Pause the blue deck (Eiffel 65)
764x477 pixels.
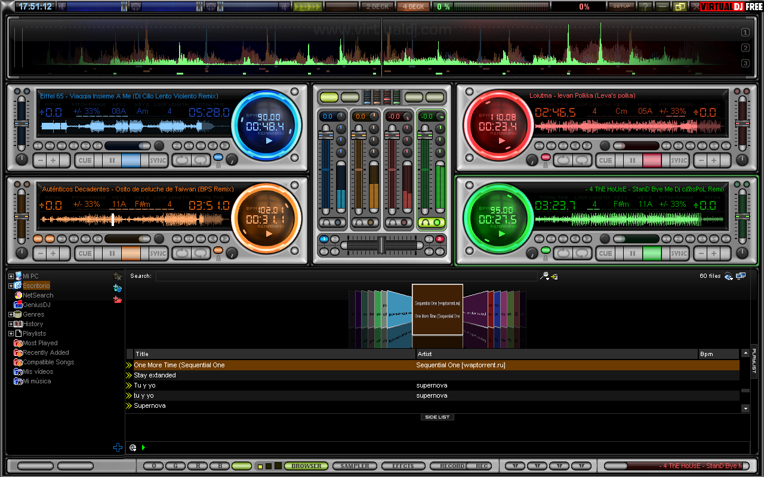pyautogui.click(x=112, y=160)
